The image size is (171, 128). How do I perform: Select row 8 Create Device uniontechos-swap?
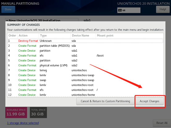(85, 75)
